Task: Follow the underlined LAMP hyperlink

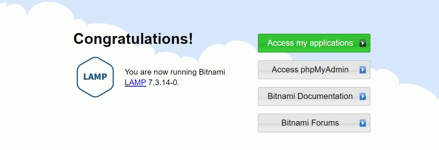Action: 135,82
